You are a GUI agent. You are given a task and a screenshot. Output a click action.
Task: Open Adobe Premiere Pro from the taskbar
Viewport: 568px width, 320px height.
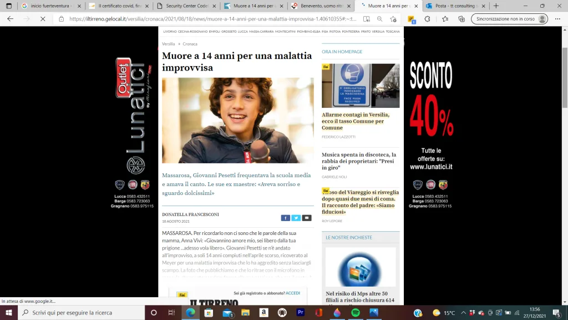[x=300, y=312]
